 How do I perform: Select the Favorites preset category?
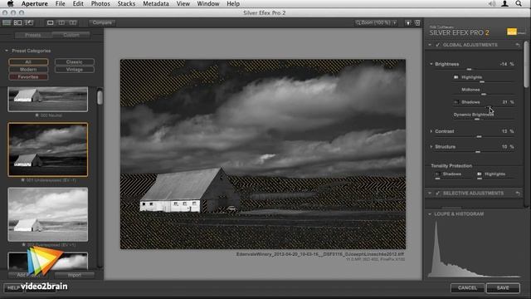[28, 77]
